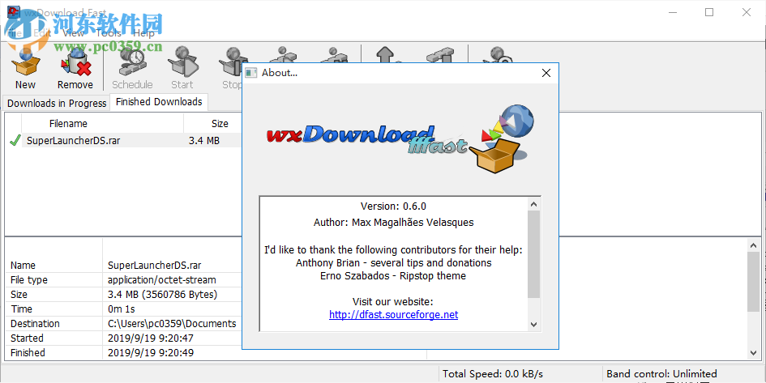
Task: Click the About dialog title bar icon
Action: pyautogui.click(x=251, y=73)
